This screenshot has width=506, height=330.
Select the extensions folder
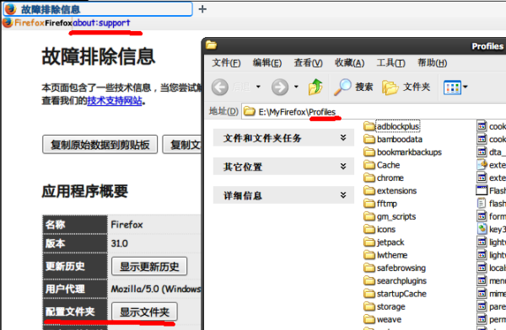(390, 191)
